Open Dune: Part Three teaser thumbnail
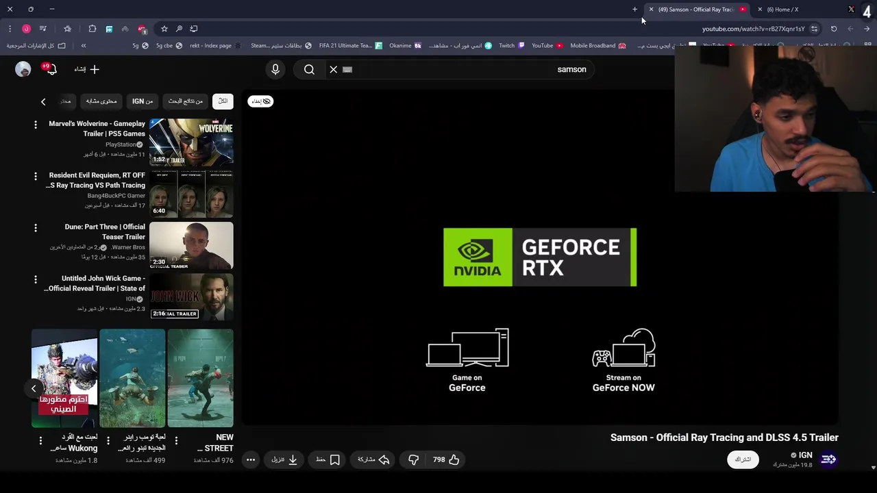The image size is (877, 493). click(191, 245)
